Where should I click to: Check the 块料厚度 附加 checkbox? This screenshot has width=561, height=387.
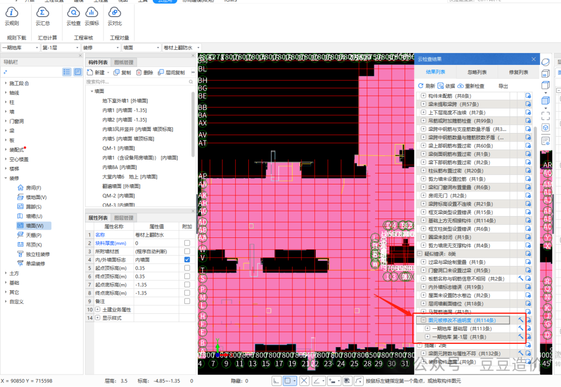point(187,243)
